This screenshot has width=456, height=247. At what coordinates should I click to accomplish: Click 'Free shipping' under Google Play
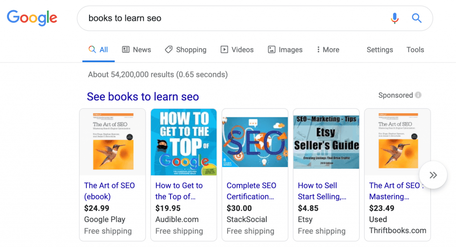coord(108,231)
